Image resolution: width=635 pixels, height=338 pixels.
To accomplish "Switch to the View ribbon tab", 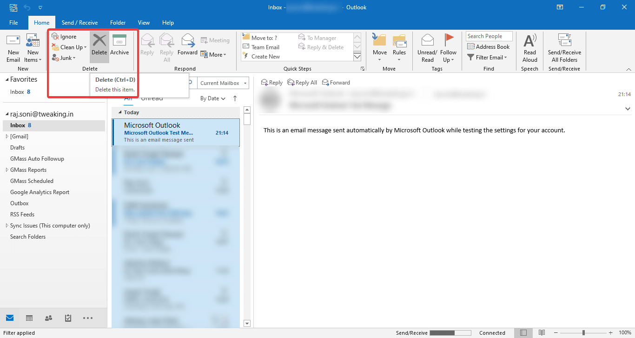I will click(x=143, y=22).
